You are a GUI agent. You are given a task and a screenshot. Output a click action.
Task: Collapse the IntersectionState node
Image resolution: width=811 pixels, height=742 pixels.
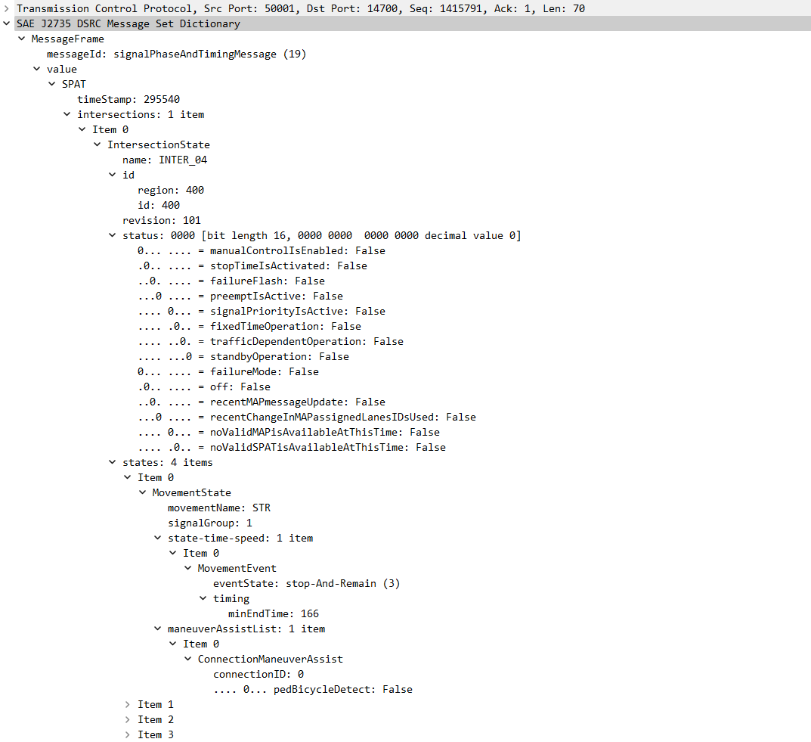click(x=98, y=144)
